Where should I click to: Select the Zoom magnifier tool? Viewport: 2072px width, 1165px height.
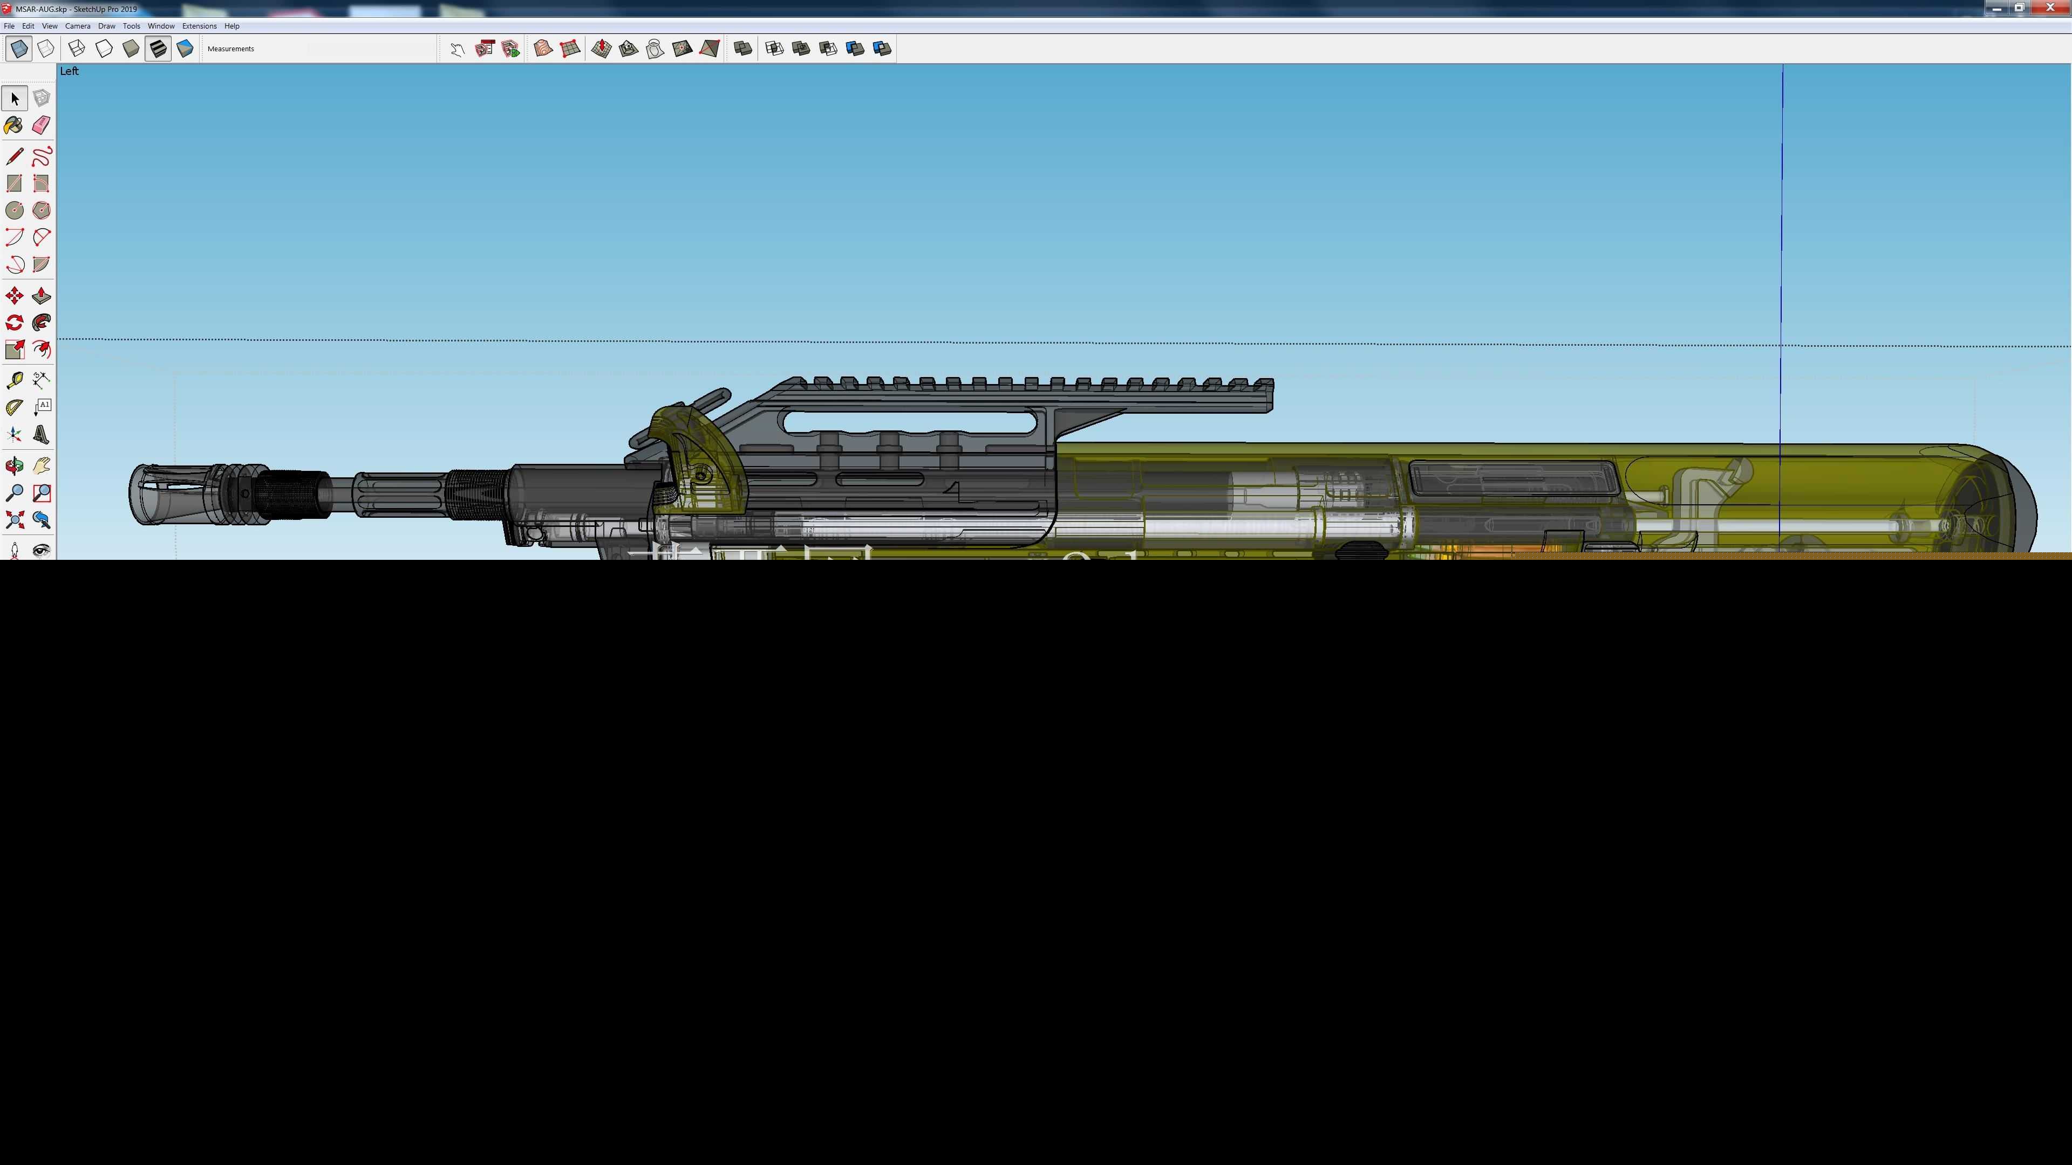click(x=15, y=493)
